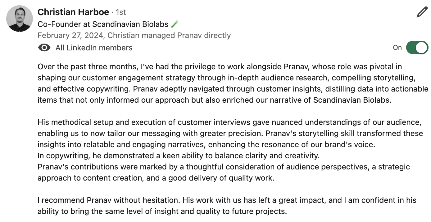This screenshot has height=222, width=431.
Task: Click the "On" label beside the switch
Action: (397, 48)
